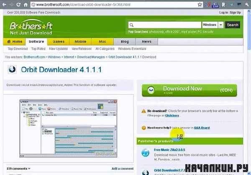The height and width of the screenshot is (175, 251).
Task: Click the white page extension icon in the toolbar
Action: click(224, 5)
